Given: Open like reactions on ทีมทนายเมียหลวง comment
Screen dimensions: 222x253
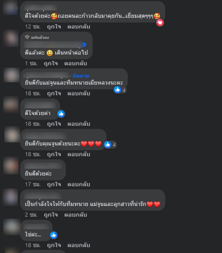Looking at the screenshot, I should (x=120, y=90).
